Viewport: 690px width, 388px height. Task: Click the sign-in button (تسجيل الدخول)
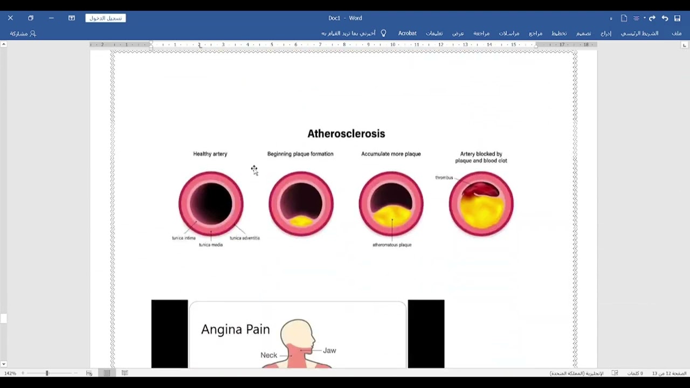[106, 18]
